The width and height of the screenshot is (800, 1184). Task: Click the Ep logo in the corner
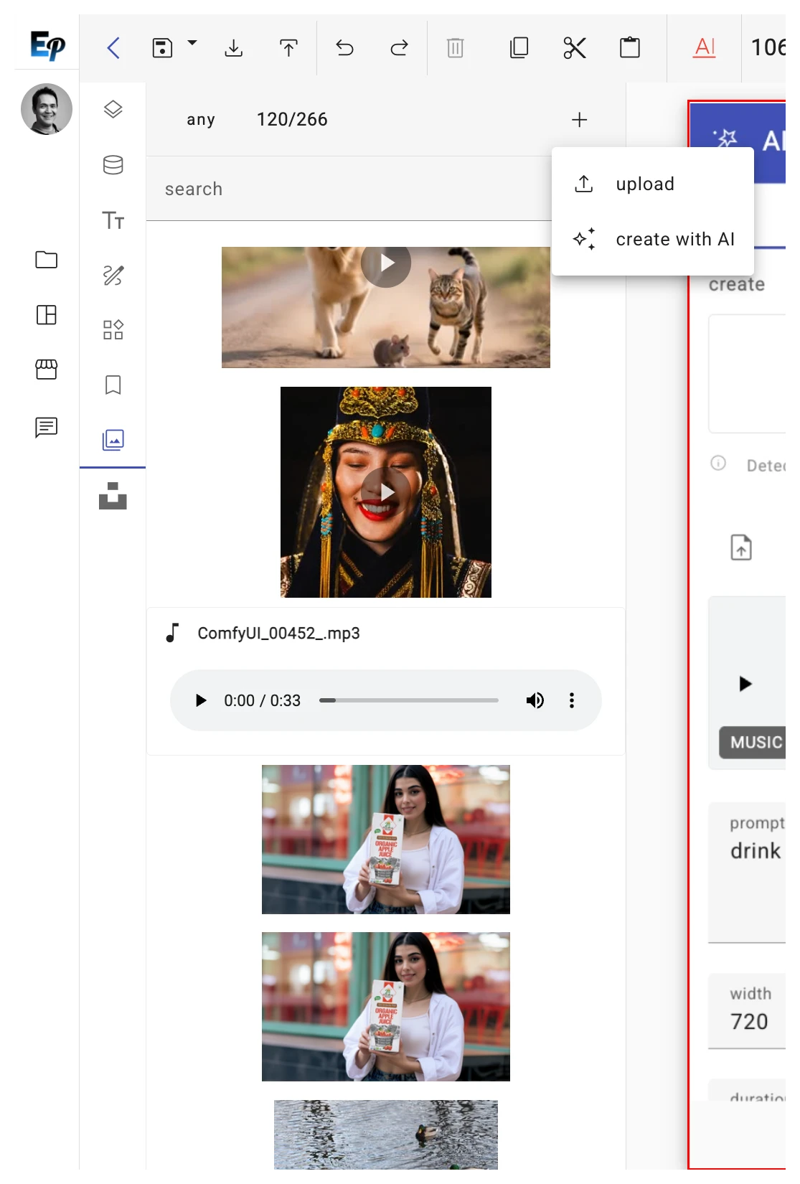tap(47, 45)
